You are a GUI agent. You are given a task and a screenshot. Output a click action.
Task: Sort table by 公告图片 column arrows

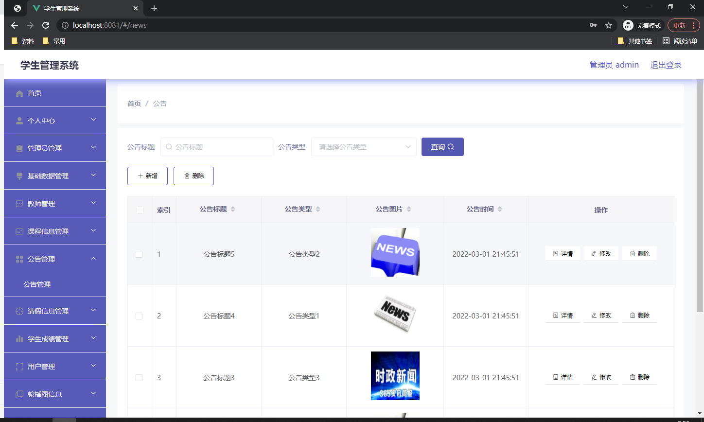point(409,209)
